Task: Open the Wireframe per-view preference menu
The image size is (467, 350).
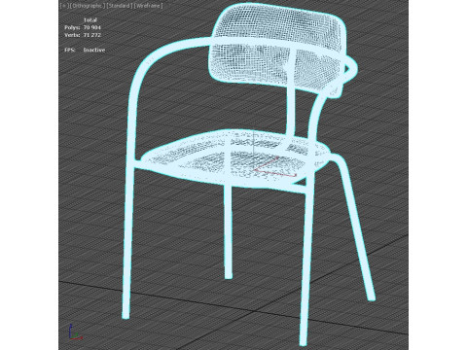Action: tap(148, 6)
